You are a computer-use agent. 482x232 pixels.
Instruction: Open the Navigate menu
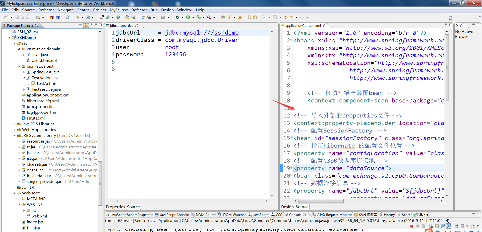point(66,10)
